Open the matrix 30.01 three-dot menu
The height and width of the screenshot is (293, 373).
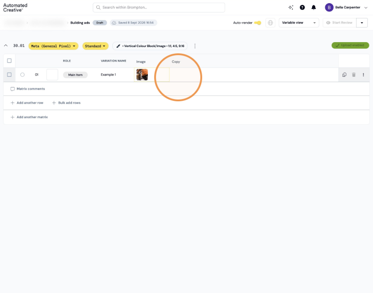click(x=195, y=46)
